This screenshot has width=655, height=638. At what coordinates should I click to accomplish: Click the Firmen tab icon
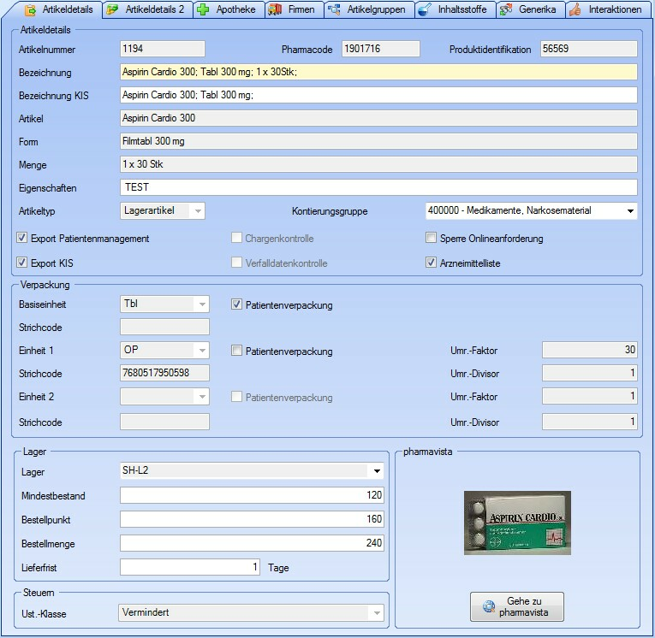pos(274,10)
